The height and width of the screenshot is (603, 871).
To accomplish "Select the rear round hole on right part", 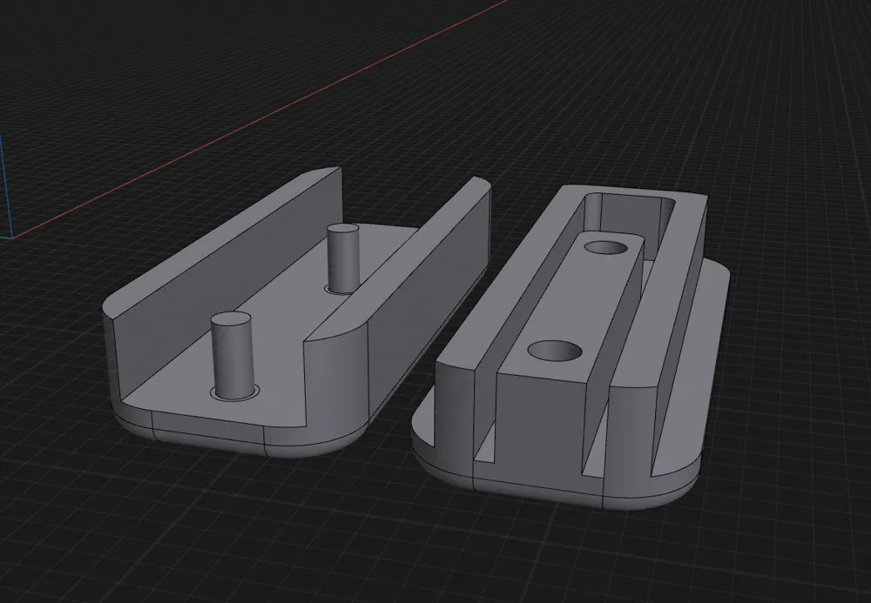I will (x=606, y=248).
